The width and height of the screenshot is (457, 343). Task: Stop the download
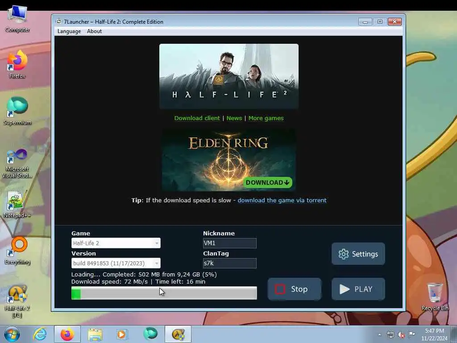point(295,289)
